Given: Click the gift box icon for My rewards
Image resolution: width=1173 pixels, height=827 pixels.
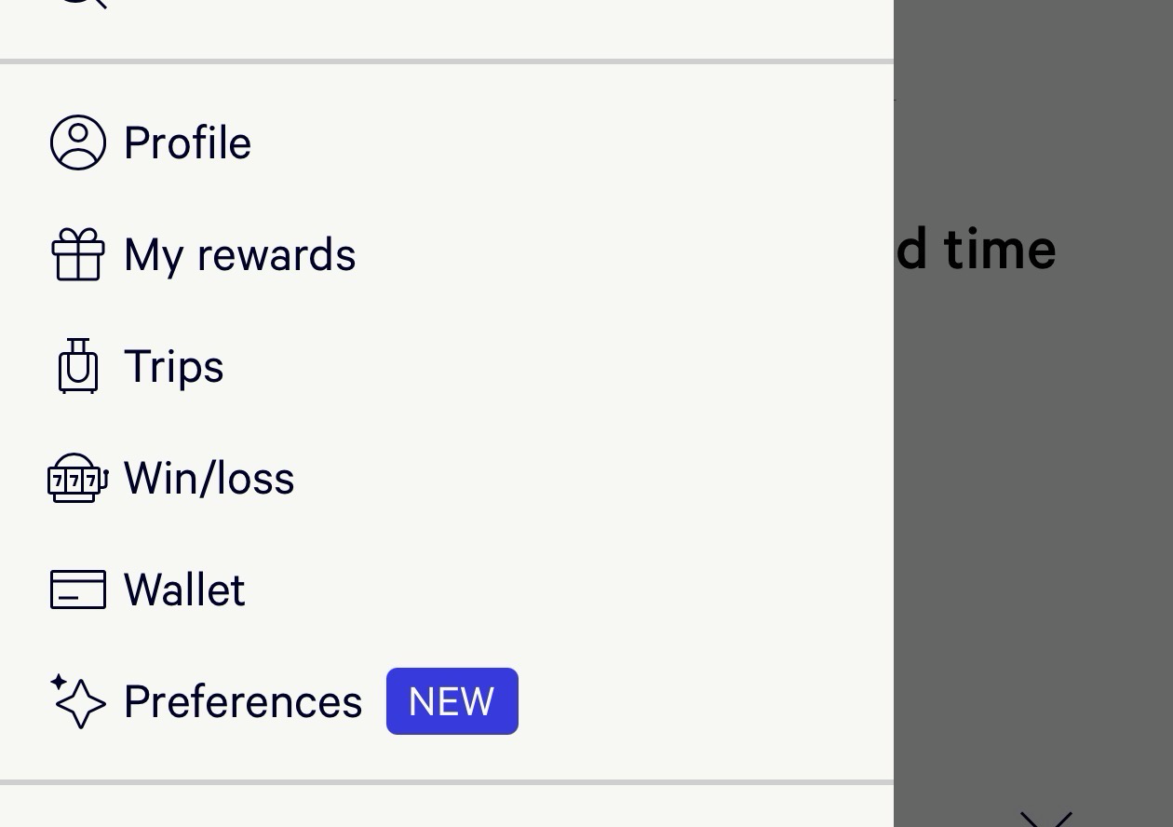Looking at the screenshot, I should point(78,255).
